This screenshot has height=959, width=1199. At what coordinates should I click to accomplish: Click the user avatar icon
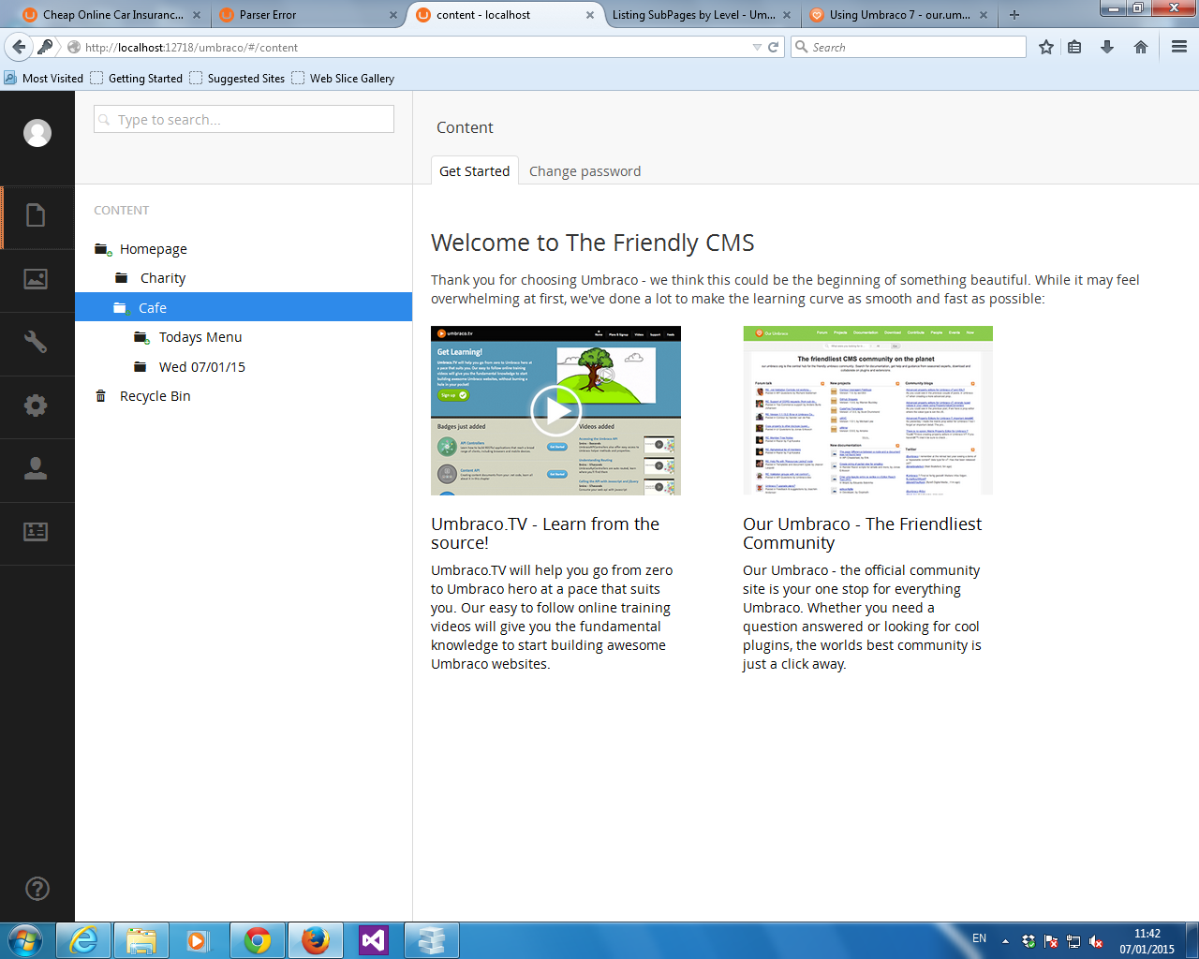[x=37, y=133]
